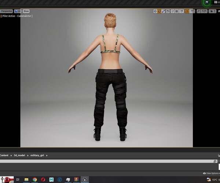Switch to Unreal Engine on taskbar
This screenshot has width=220, height=183.
click(85, 179)
